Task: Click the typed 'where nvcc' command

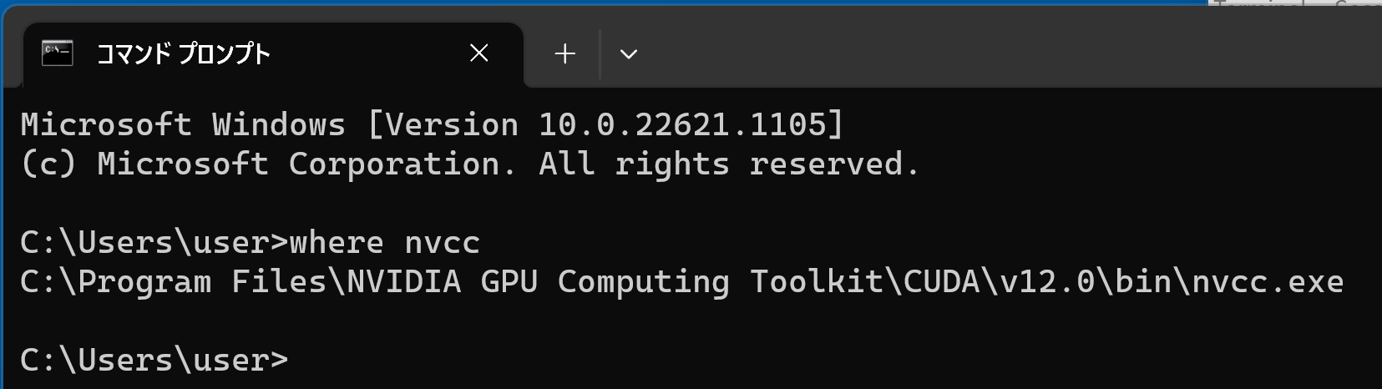Action: tap(384, 243)
